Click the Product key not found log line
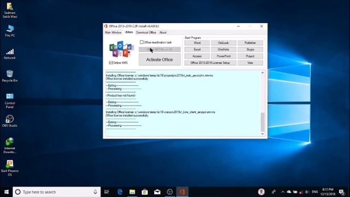This screenshot has height=197, width=350. pos(121,96)
